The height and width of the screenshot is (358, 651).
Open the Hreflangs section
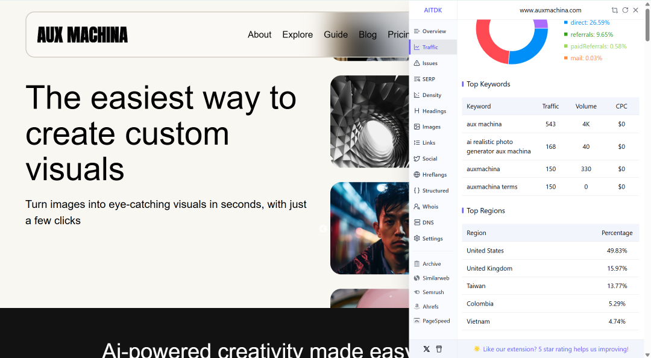pos(433,174)
